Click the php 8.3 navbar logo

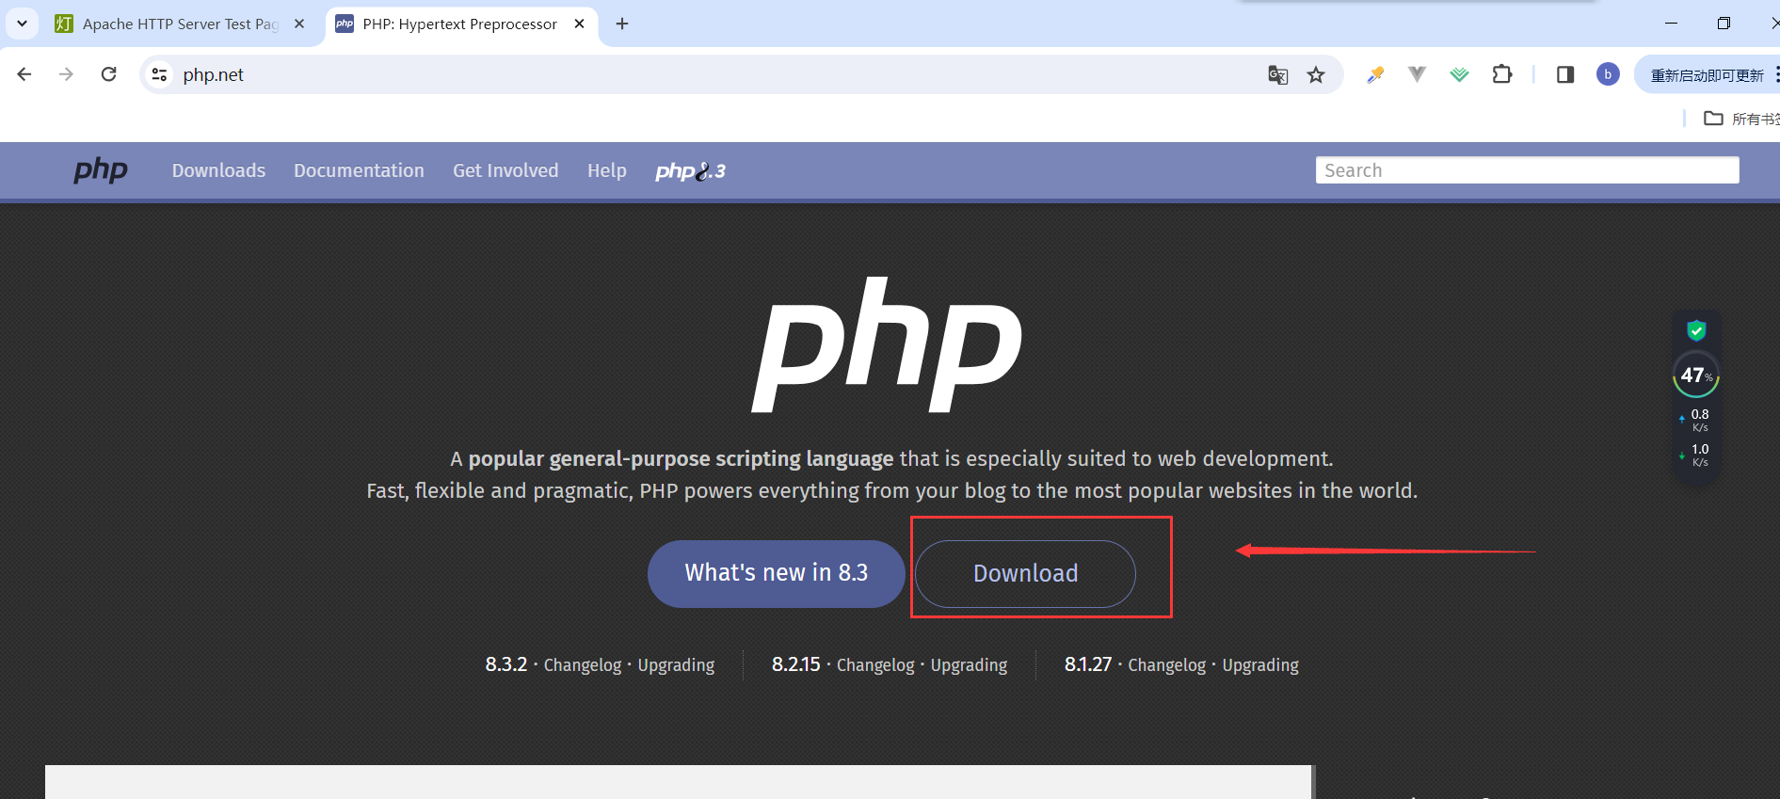point(690,171)
